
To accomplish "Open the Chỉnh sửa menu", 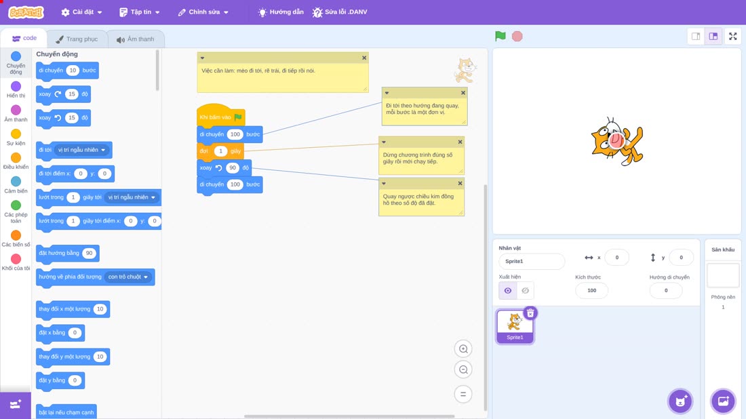I will 203,12.
